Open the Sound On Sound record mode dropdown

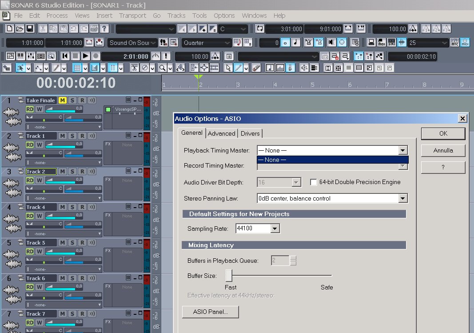click(x=132, y=43)
